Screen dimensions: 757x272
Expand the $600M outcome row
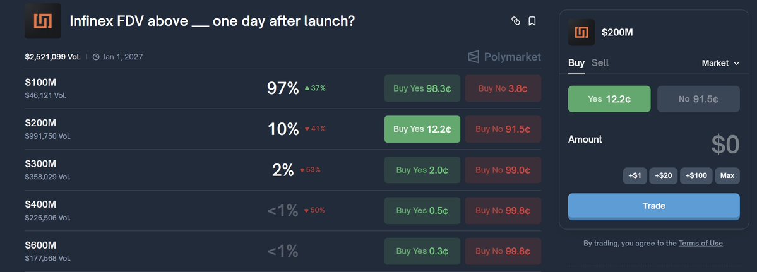189,251
